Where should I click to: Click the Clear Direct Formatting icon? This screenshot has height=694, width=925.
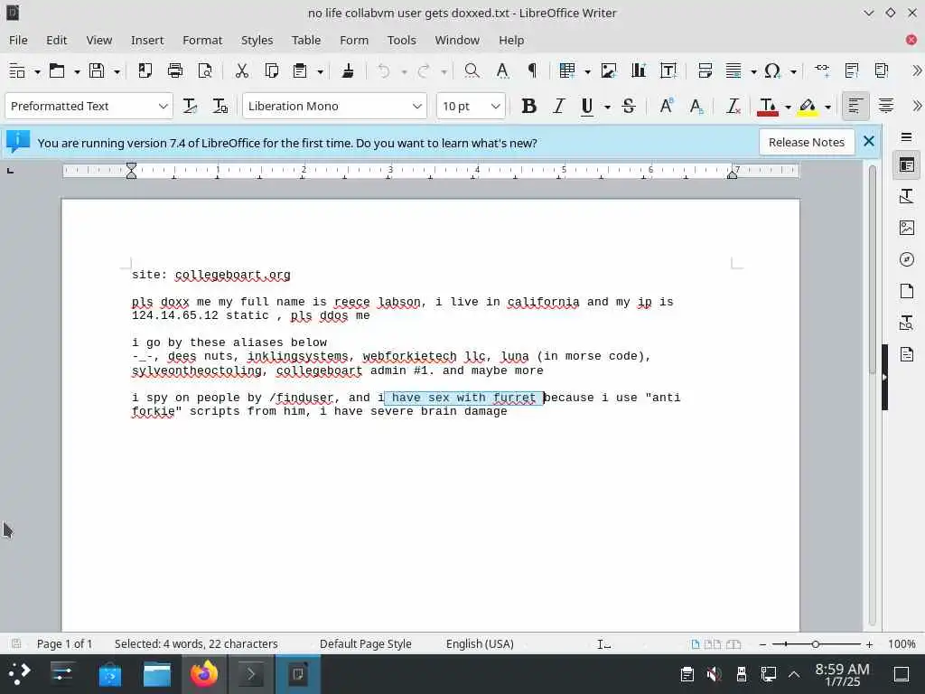pyautogui.click(x=733, y=107)
